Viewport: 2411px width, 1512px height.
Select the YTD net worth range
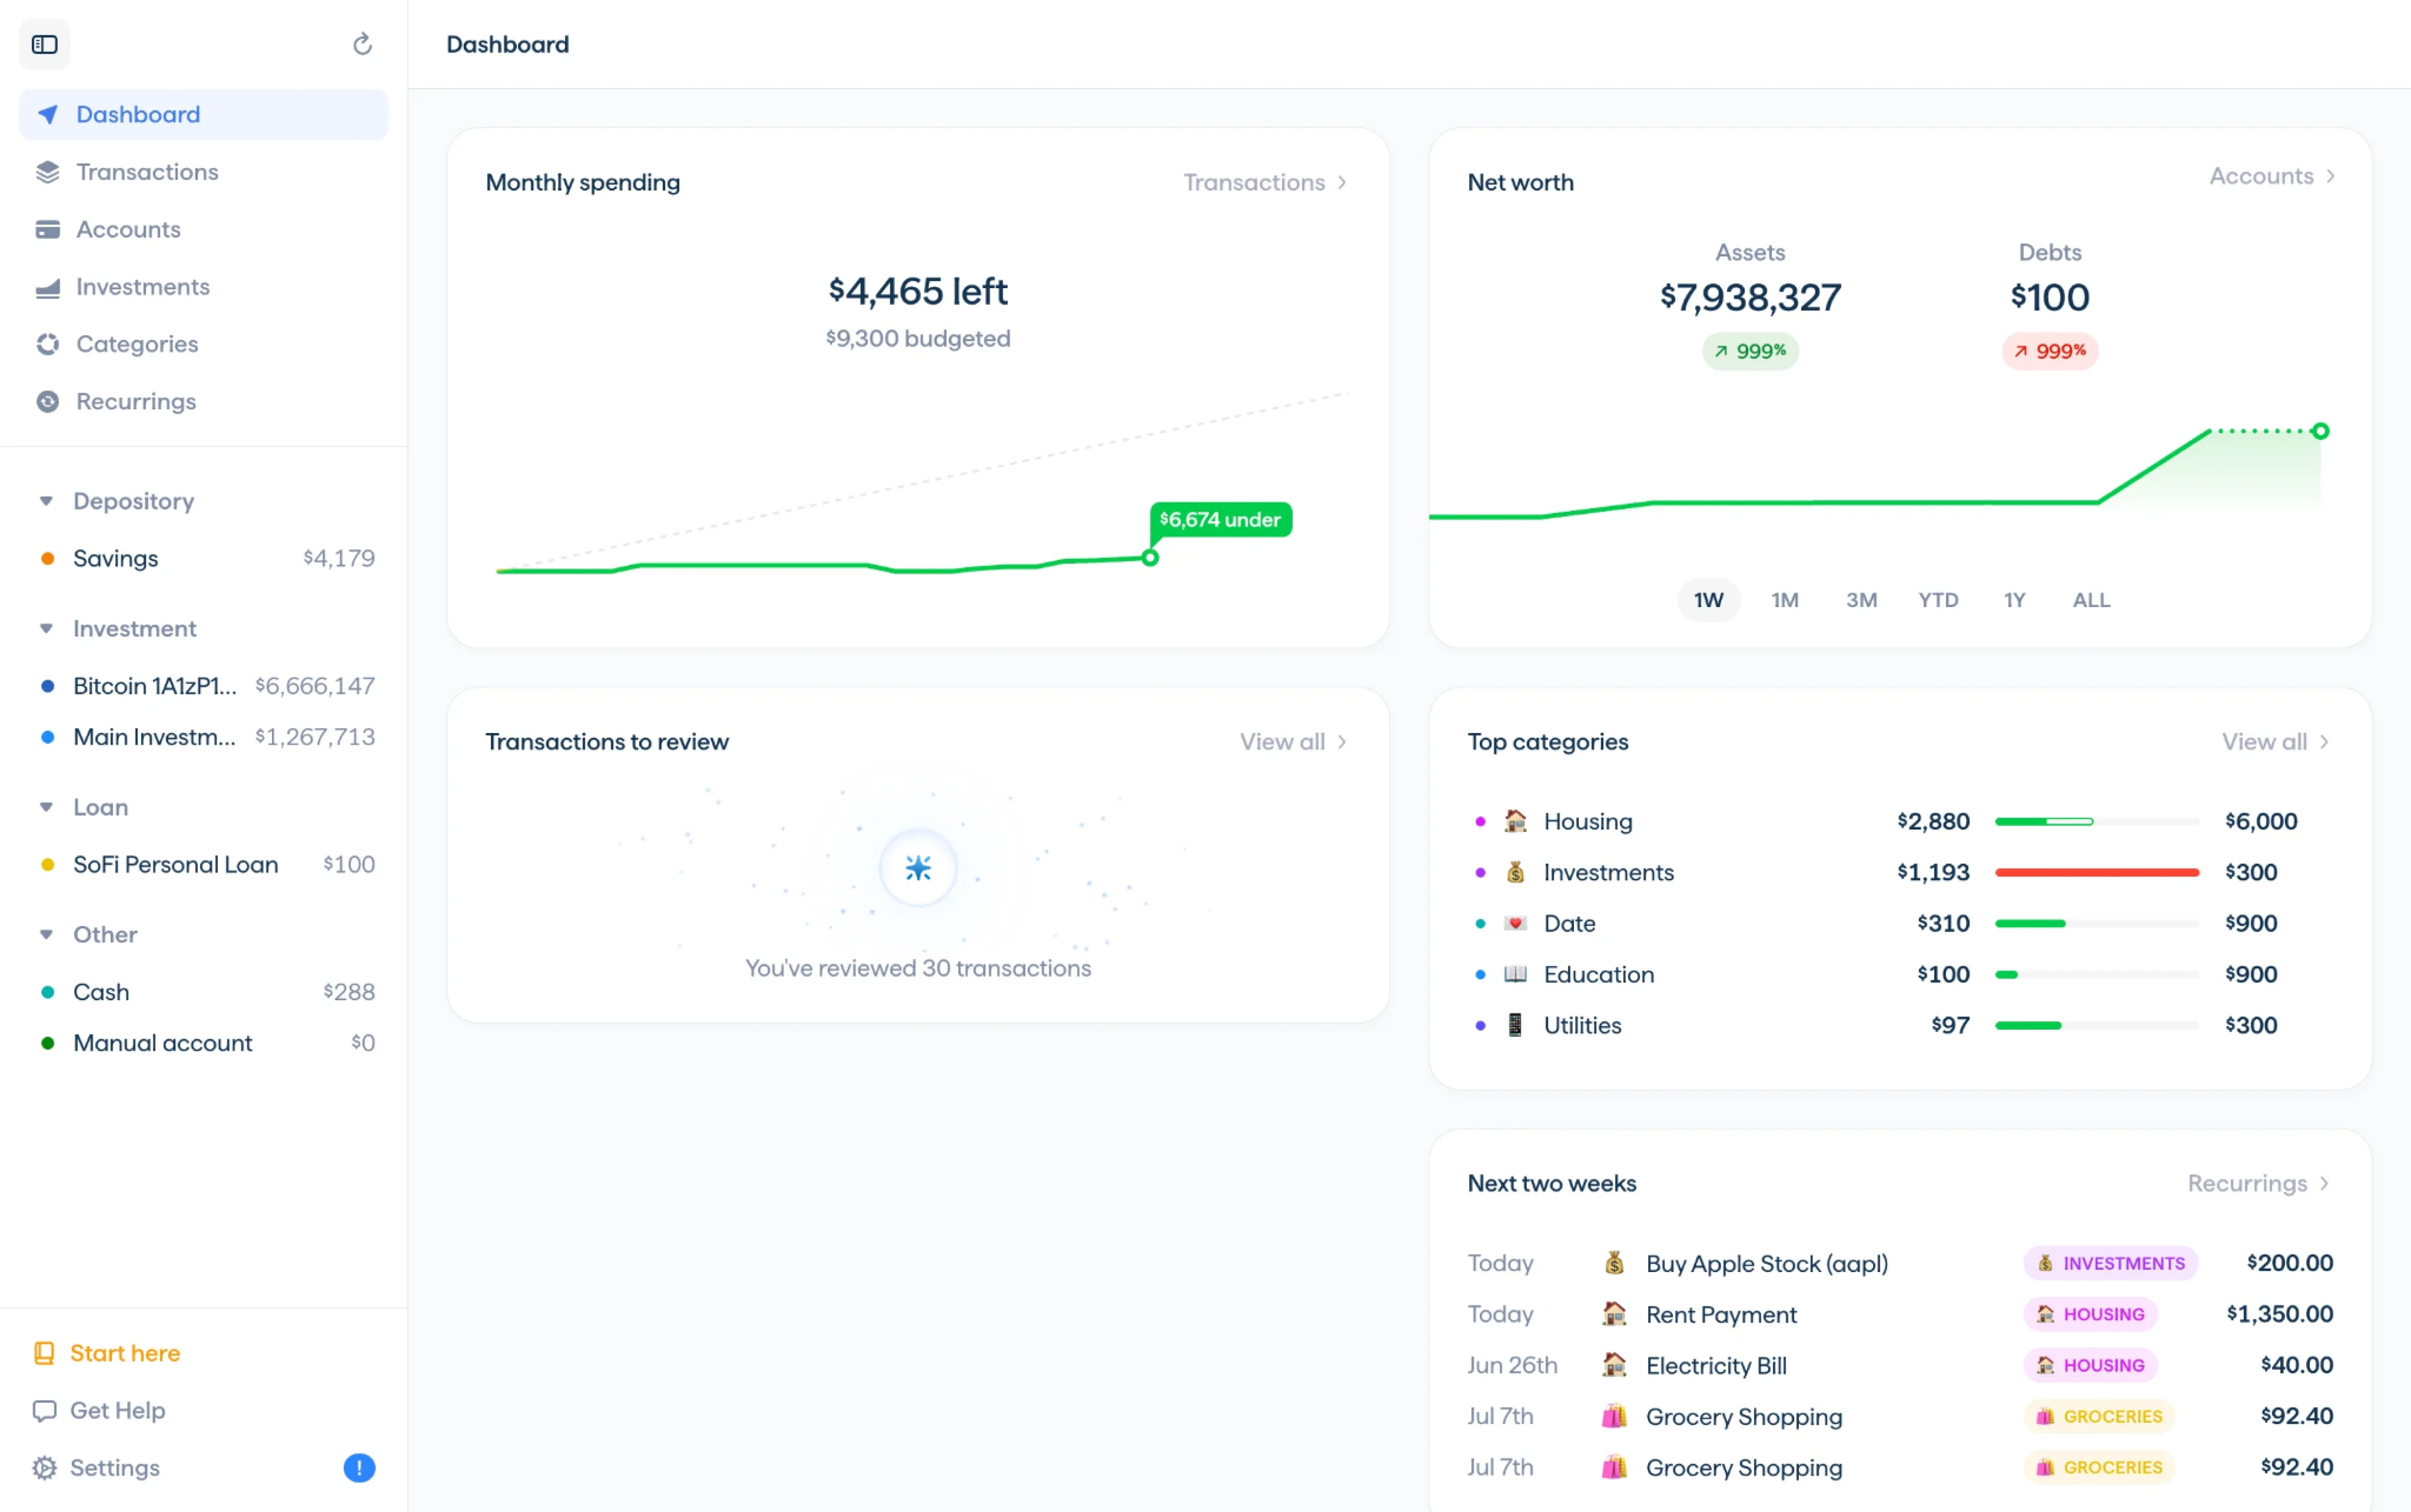click(1938, 600)
